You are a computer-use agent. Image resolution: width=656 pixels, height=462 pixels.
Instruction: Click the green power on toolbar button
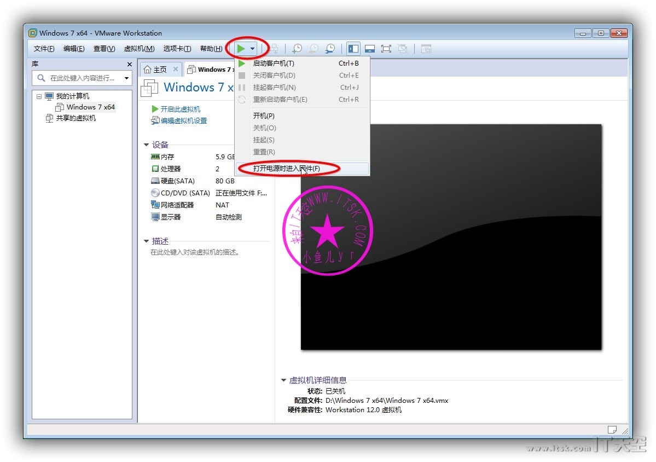click(241, 49)
